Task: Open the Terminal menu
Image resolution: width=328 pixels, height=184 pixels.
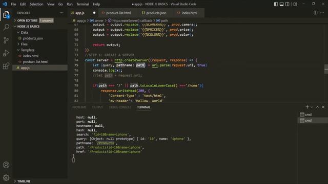Action: (x=83, y=4)
